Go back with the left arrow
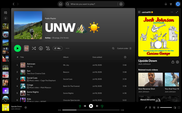Viewport: 182px width, 113px height. (x=14, y=4)
